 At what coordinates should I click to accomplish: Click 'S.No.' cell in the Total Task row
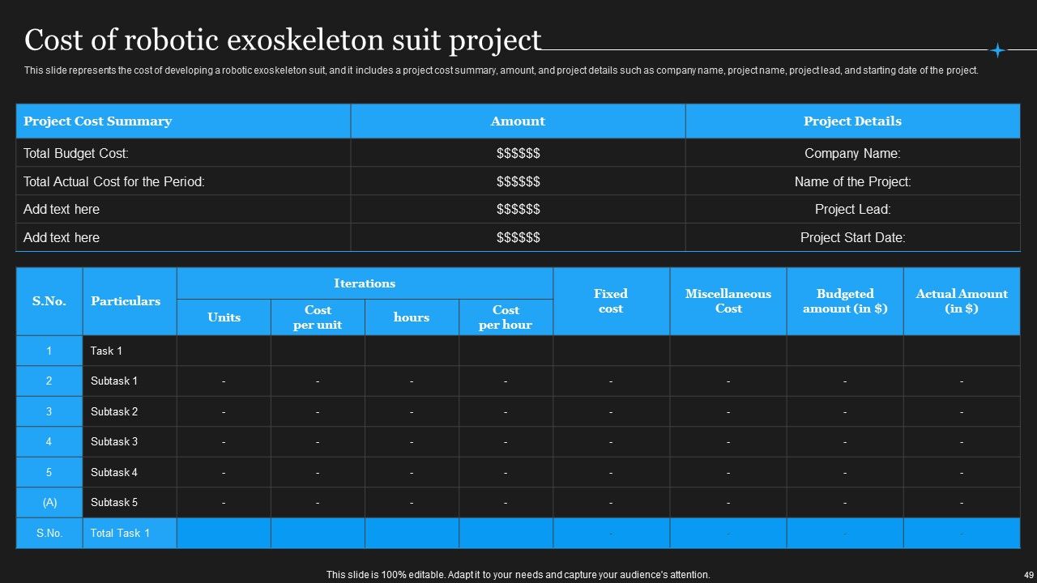tap(49, 533)
